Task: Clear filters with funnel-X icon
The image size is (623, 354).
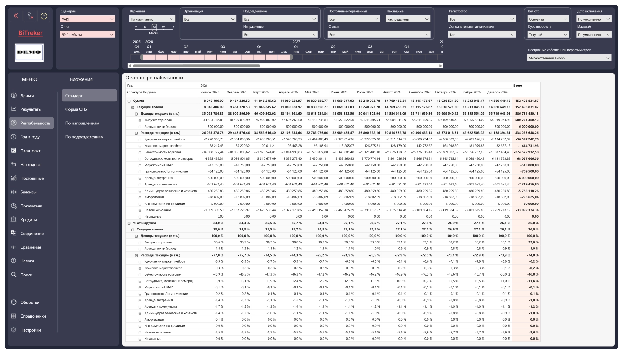Action: tap(30, 16)
